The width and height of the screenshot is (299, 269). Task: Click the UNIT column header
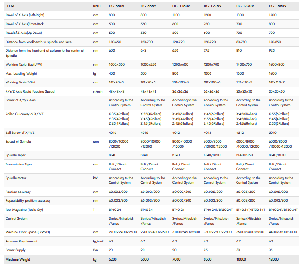coord(97,6)
